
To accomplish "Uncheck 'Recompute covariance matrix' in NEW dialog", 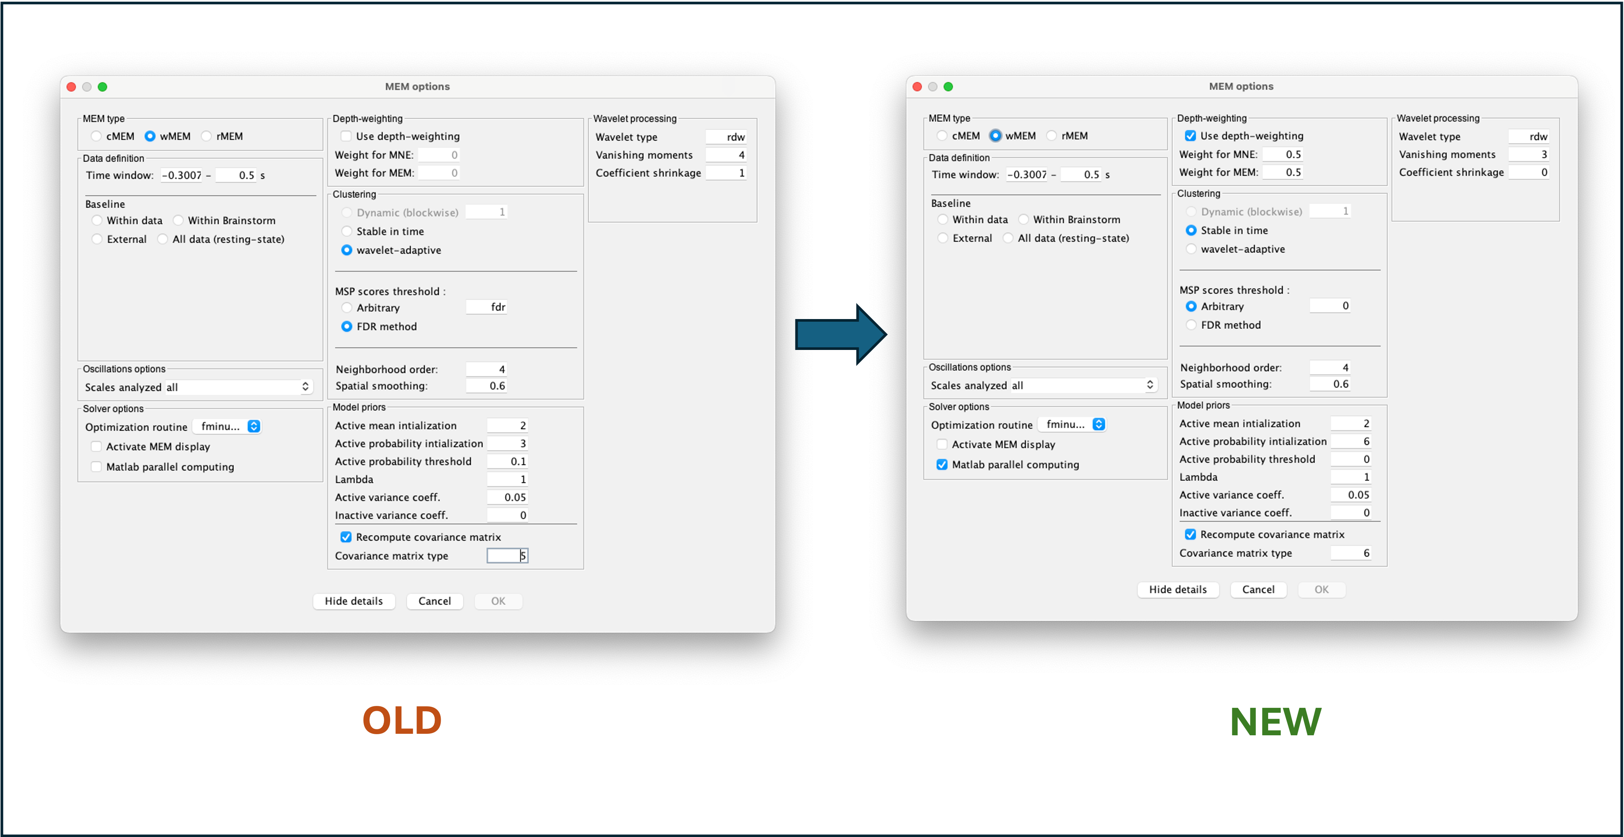I will point(1190,534).
